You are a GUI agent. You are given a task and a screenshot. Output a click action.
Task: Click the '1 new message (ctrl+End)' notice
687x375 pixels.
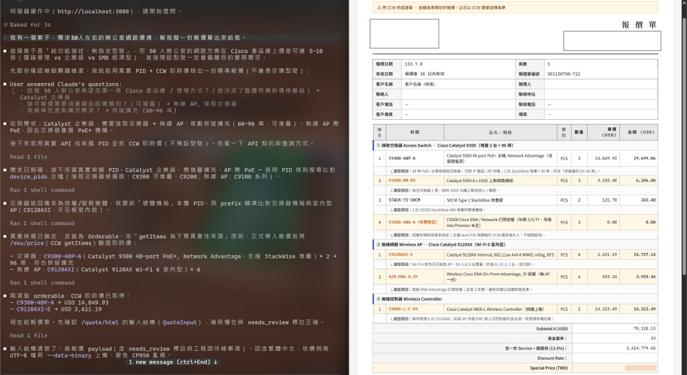coord(172,362)
